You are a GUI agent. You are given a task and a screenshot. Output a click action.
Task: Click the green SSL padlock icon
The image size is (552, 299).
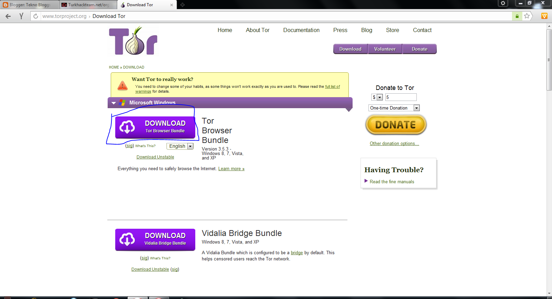[x=517, y=16]
